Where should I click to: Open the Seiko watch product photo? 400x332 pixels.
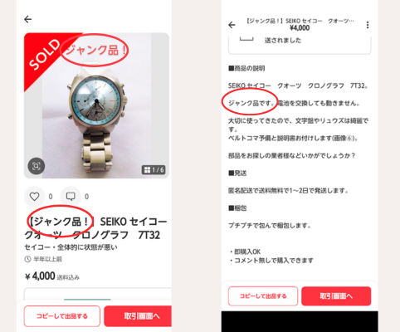tap(96, 105)
